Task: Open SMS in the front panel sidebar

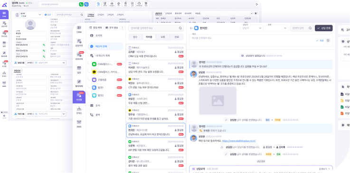Action: point(79,124)
